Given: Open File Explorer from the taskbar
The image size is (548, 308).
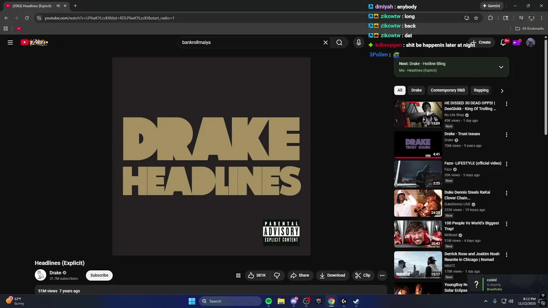Looking at the screenshot, I should [x=281, y=301].
